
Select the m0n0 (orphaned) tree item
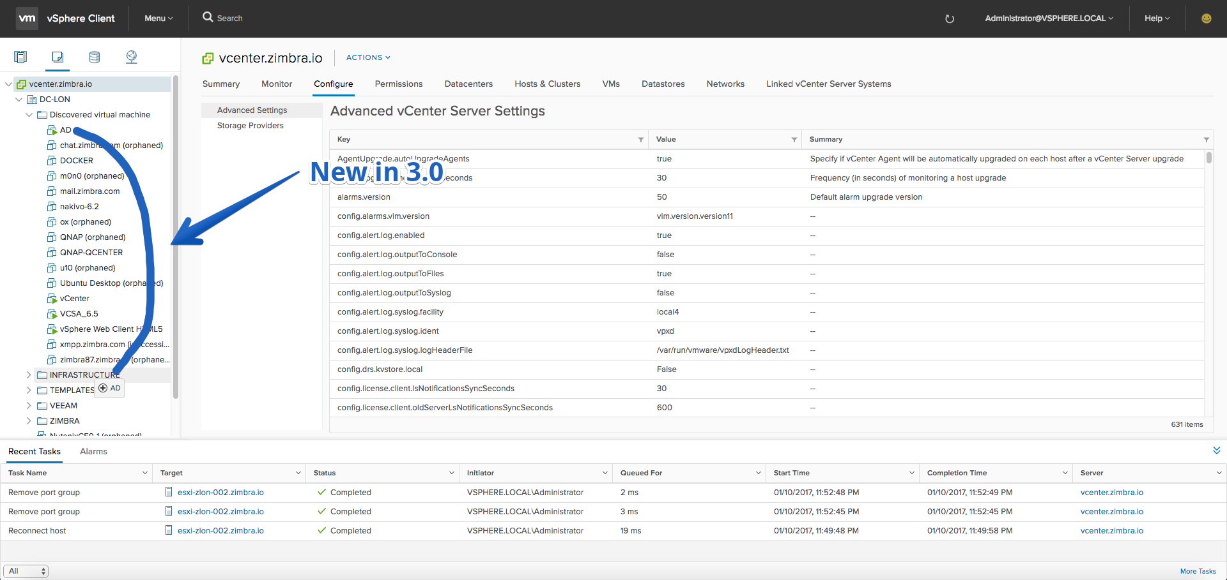coord(92,175)
